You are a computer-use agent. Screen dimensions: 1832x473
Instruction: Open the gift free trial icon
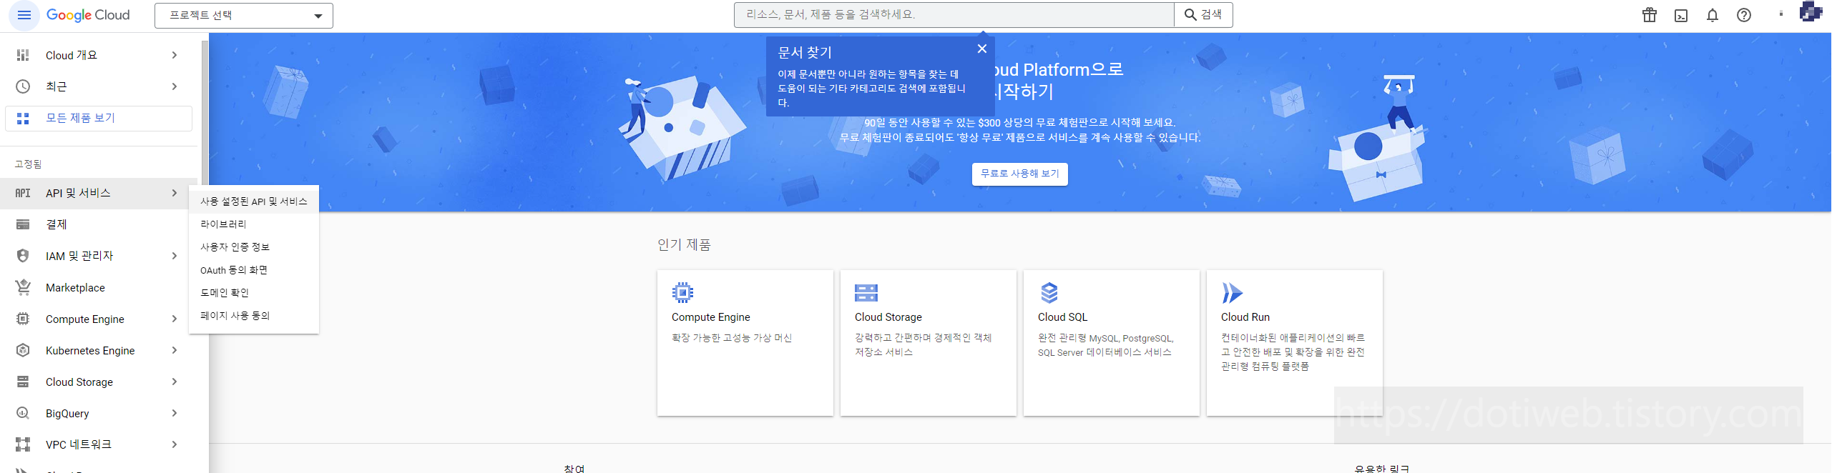click(1650, 15)
